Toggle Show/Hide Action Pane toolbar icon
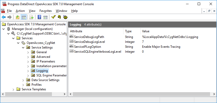217x103 pixels. click(45, 17)
